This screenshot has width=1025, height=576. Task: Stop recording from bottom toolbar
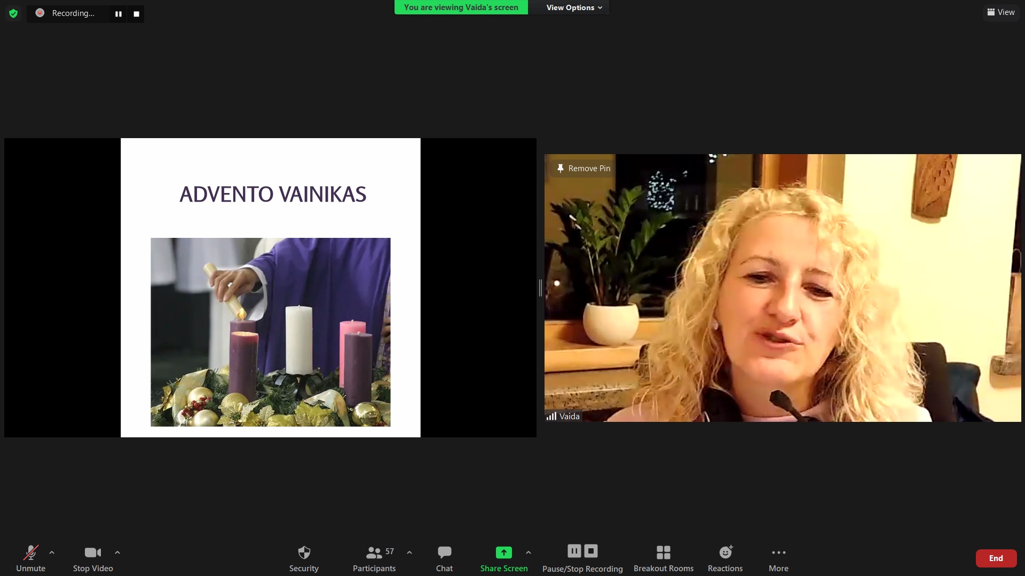(x=591, y=551)
